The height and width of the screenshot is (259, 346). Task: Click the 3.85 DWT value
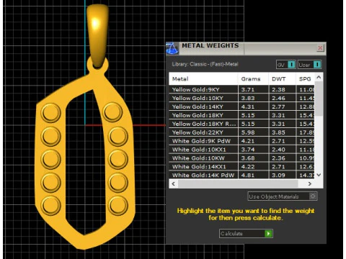[x=278, y=132]
